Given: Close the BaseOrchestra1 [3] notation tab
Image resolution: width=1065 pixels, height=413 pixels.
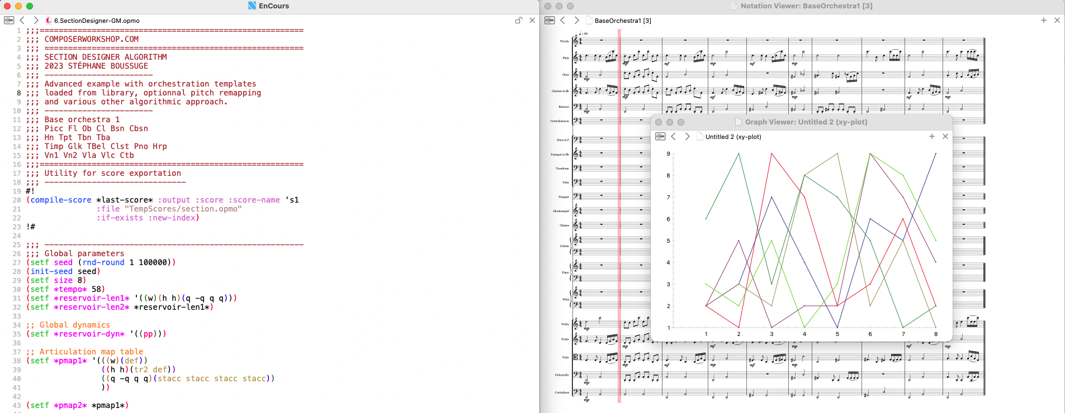Looking at the screenshot, I should (x=1057, y=20).
